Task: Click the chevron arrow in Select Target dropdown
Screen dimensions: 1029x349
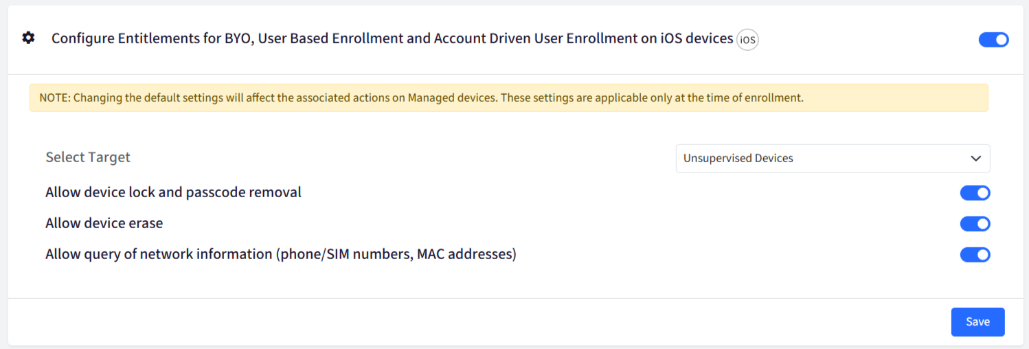Action: (x=975, y=159)
